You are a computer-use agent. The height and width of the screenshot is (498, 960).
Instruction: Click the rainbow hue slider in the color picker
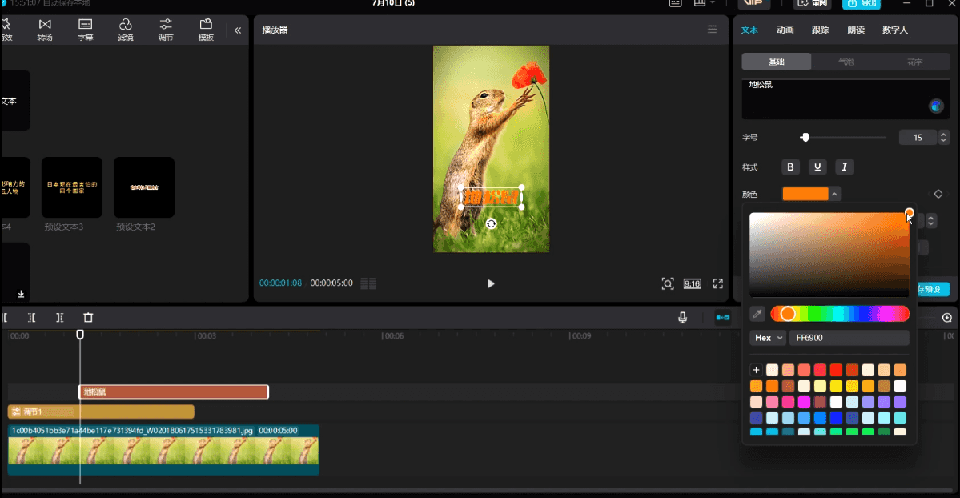pos(839,314)
